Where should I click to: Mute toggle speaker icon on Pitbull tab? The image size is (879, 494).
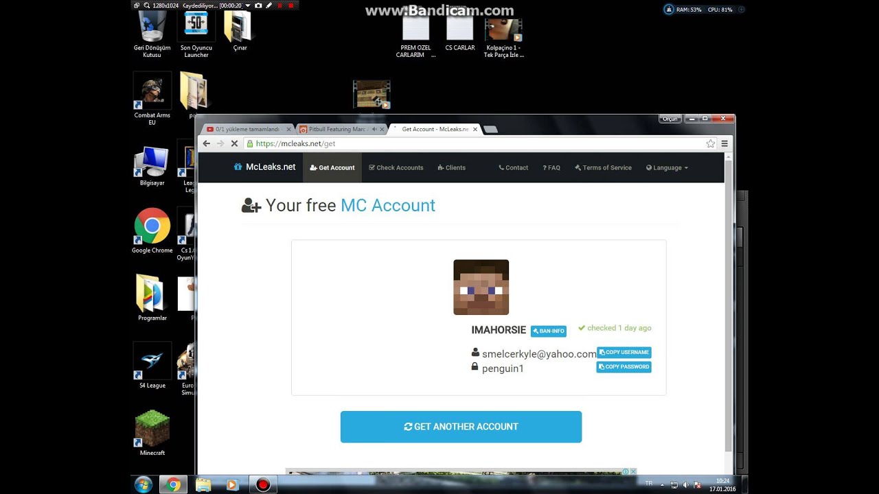pos(374,129)
